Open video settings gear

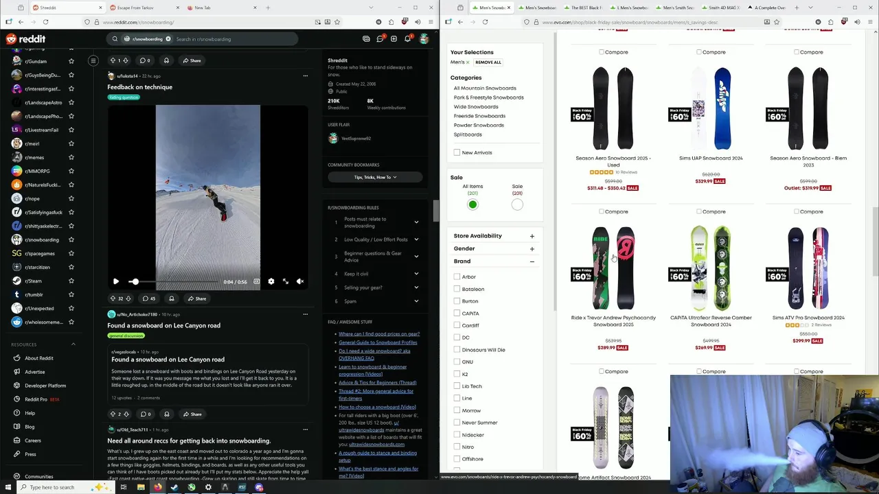(x=271, y=281)
